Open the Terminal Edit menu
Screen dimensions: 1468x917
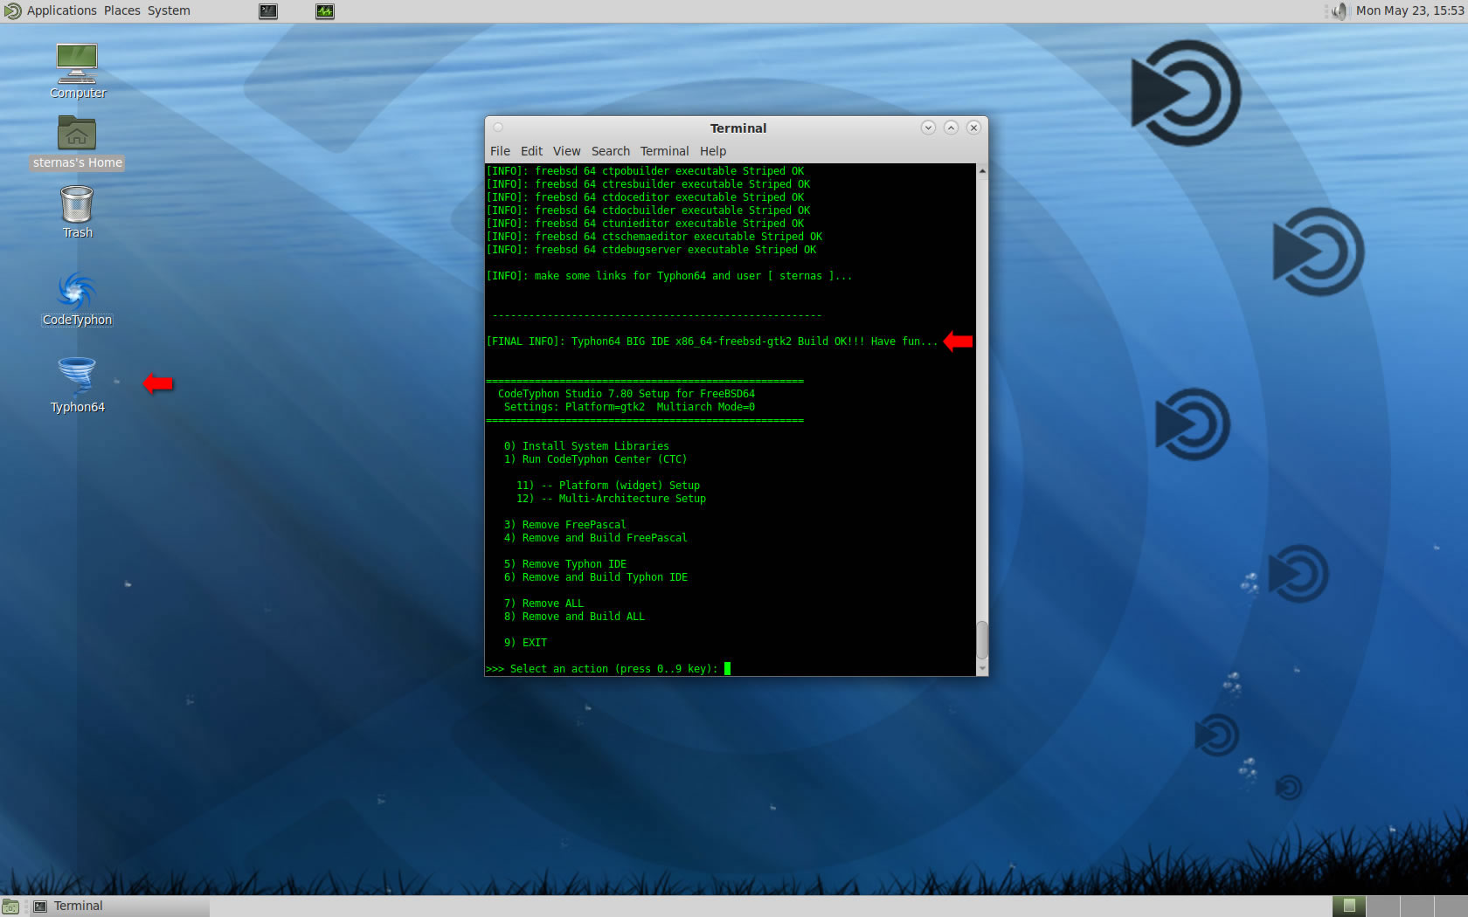coord(531,151)
